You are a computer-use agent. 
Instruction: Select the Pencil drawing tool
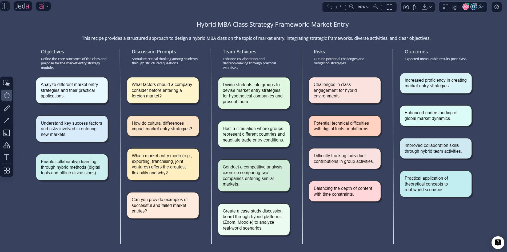pyautogui.click(x=7, y=108)
